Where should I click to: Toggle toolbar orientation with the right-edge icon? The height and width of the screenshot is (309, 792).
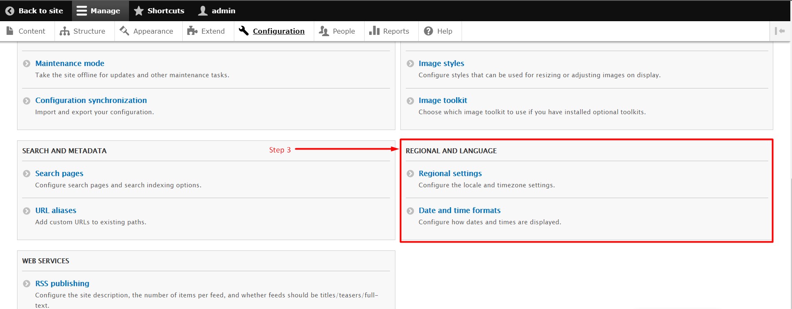coord(780,31)
